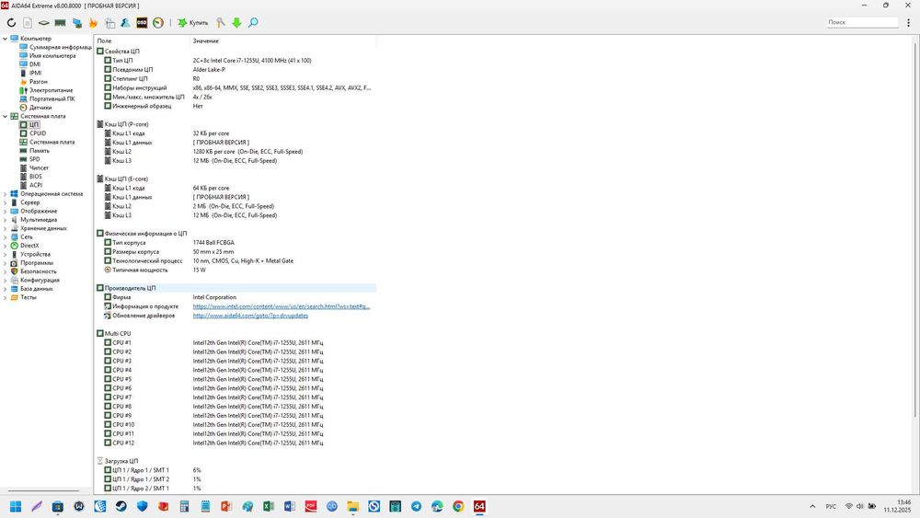Click the magnifier search toolbar icon
Image resolution: width=920 pixels, height=518 pixels.
(253, 23)
